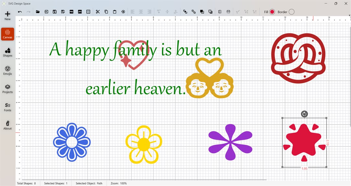Click the align vertical middle icon

click(x=167, y=12)
